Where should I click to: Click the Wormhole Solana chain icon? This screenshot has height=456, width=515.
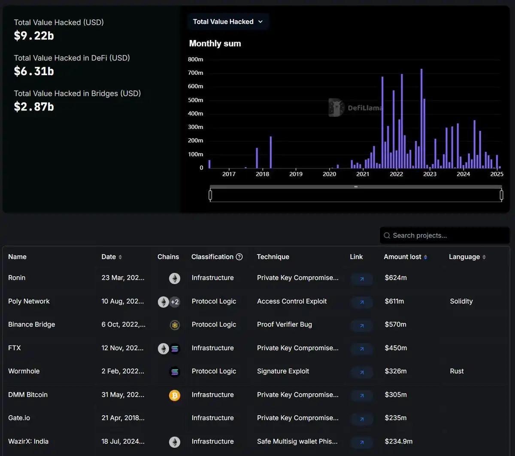174,372
